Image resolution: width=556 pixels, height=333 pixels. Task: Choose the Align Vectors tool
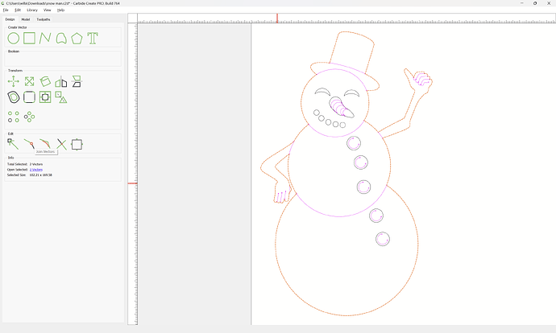tap(77, 82)
